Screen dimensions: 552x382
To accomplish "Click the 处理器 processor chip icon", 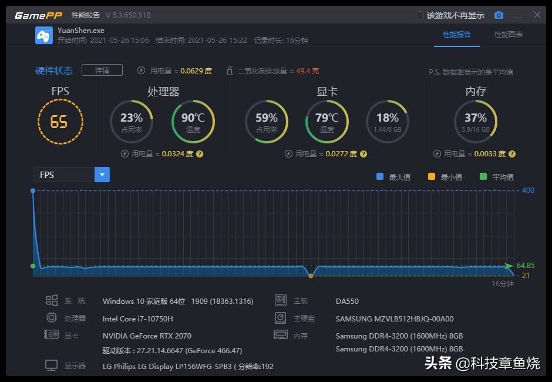I will (53, 317).
